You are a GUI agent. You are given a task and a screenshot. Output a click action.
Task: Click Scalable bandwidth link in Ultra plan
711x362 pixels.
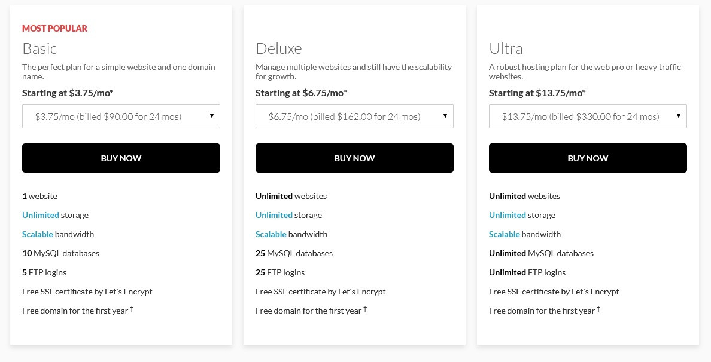(505, 234)
